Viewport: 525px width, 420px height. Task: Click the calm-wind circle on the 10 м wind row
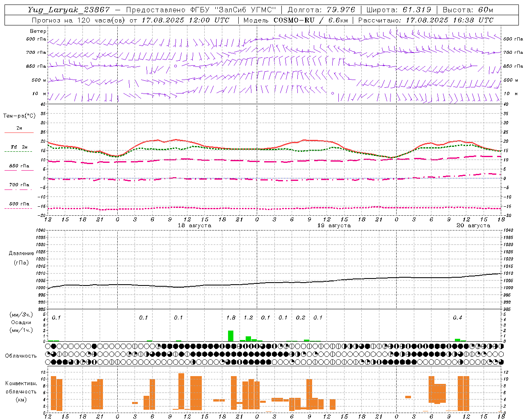coord(333,94)
